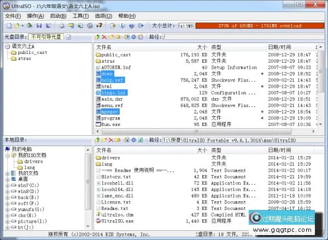This screenshot has width=328, height=240.
Task: Click the New Folder icon in the local pane toolbar
Action: coord(104,140)
